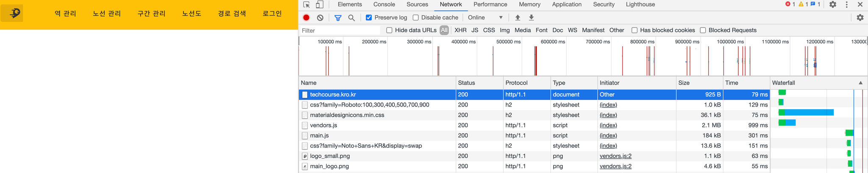Click the Filter text input field
Screen dimensions: 868x173
[340, 30]
